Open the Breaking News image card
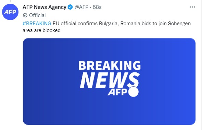The width and height of the screenshot is (203, 130). point(109,82)
